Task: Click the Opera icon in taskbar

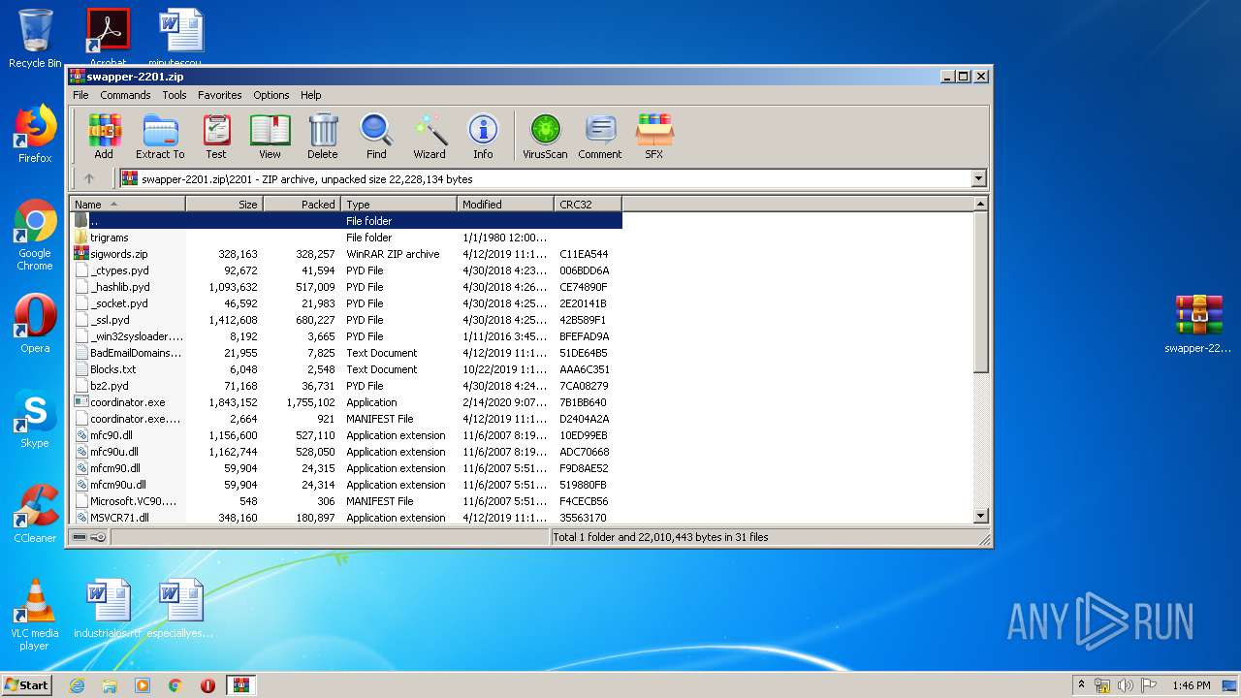Action: click(x=207, y=685)
